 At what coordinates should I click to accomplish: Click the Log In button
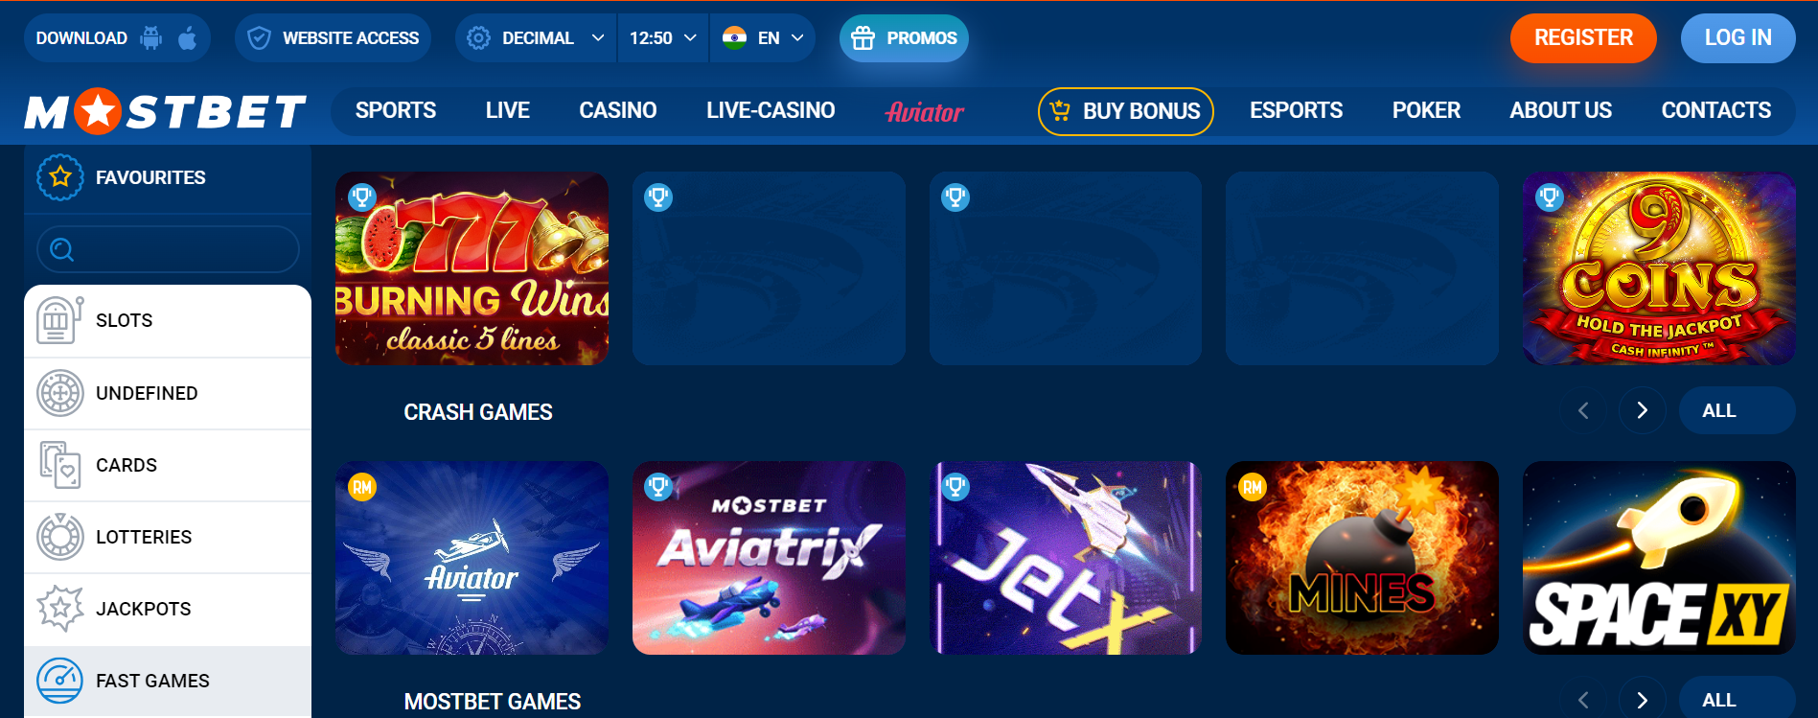pos(1737,38)
